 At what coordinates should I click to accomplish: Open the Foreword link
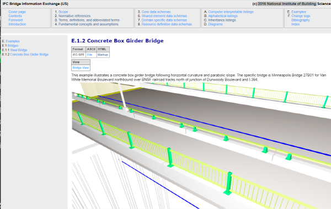15,20
